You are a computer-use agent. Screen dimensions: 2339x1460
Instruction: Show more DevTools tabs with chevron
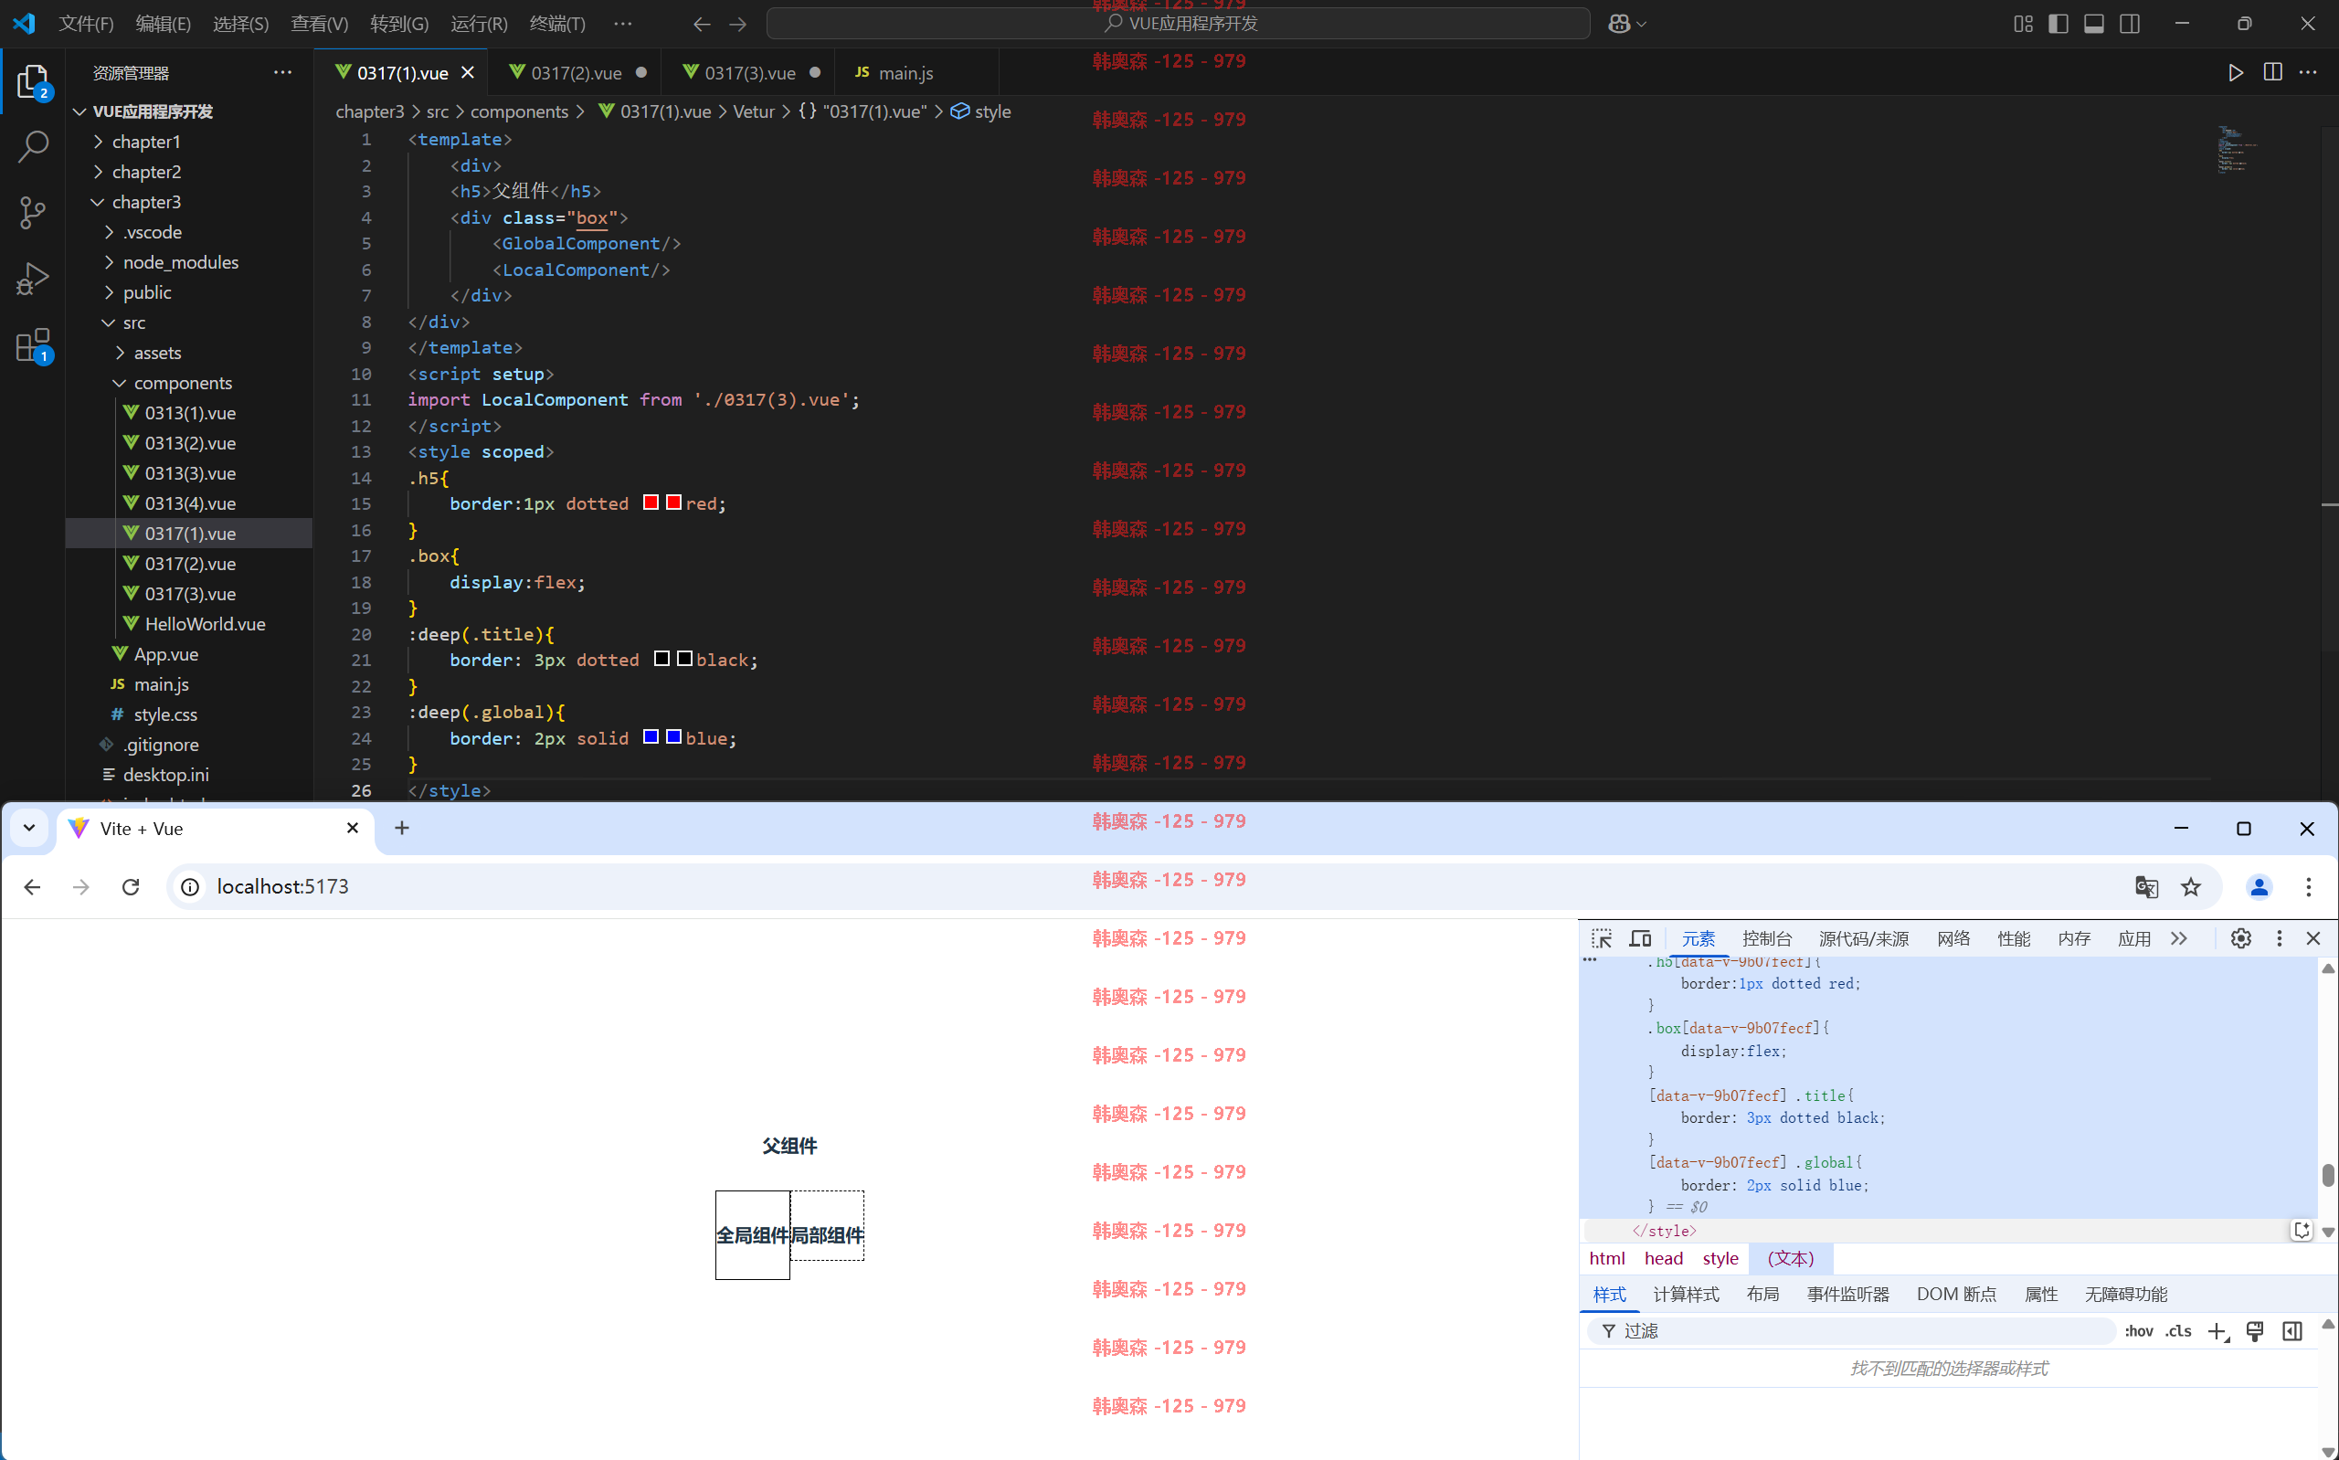(2179, 938)
